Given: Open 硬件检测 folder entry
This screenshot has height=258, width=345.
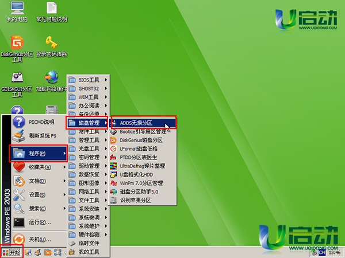Looking at the screenshot, I should pos(88,234).
